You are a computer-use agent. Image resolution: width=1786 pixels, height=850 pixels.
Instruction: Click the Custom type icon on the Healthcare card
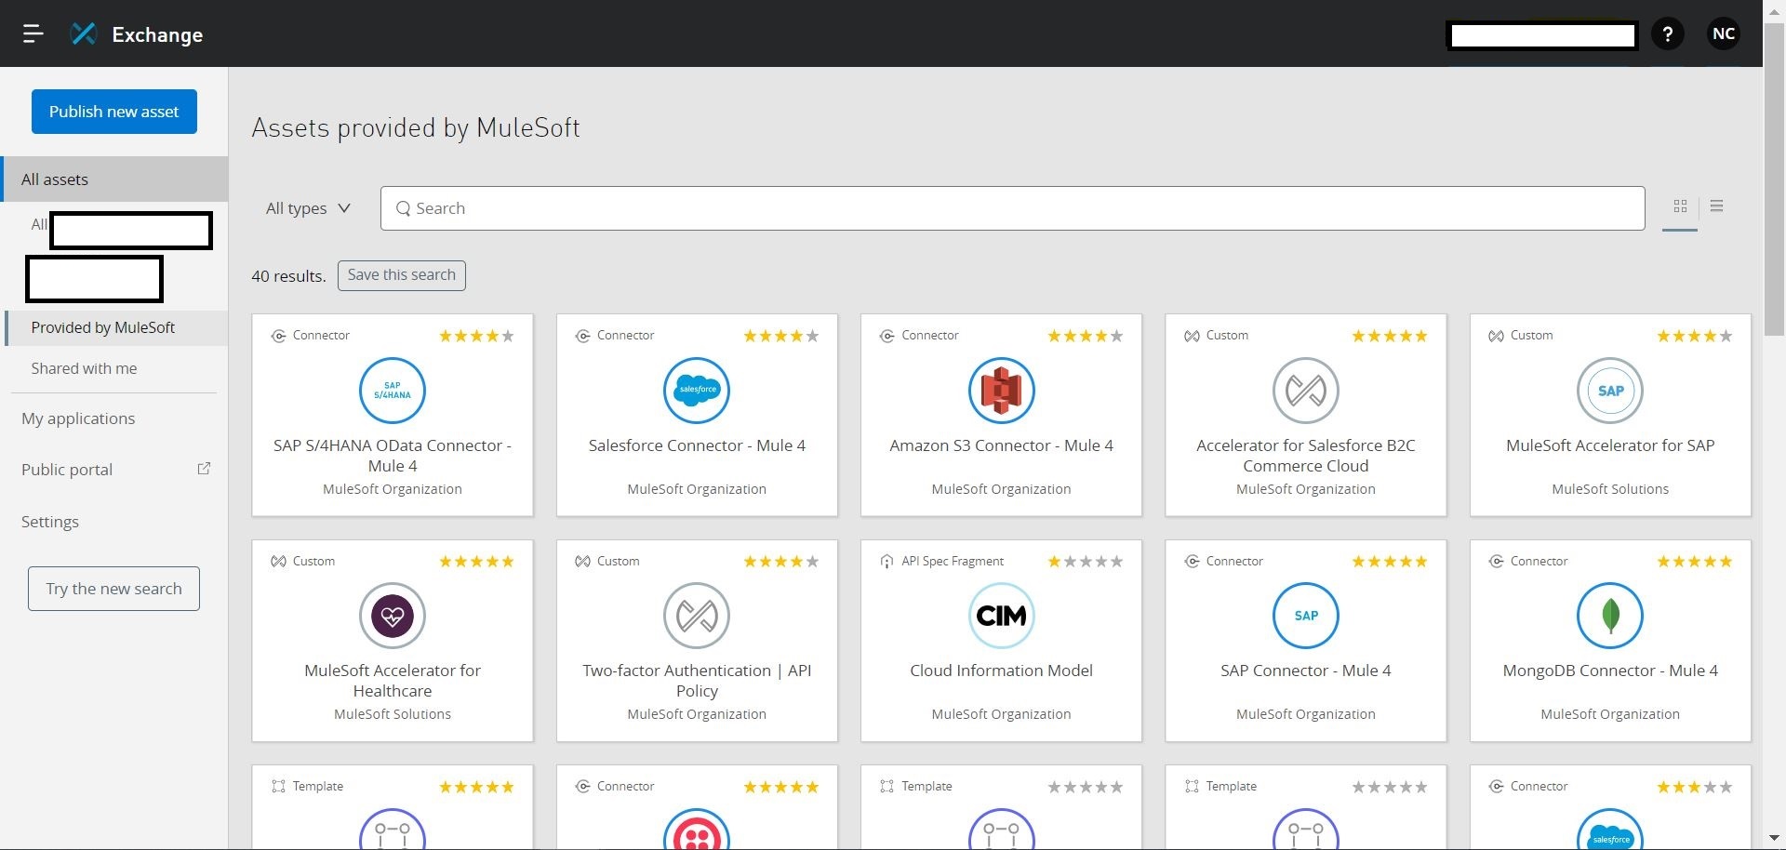click(278, 562)
